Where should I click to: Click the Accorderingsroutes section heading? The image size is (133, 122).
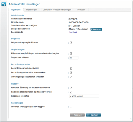point(20,64)
